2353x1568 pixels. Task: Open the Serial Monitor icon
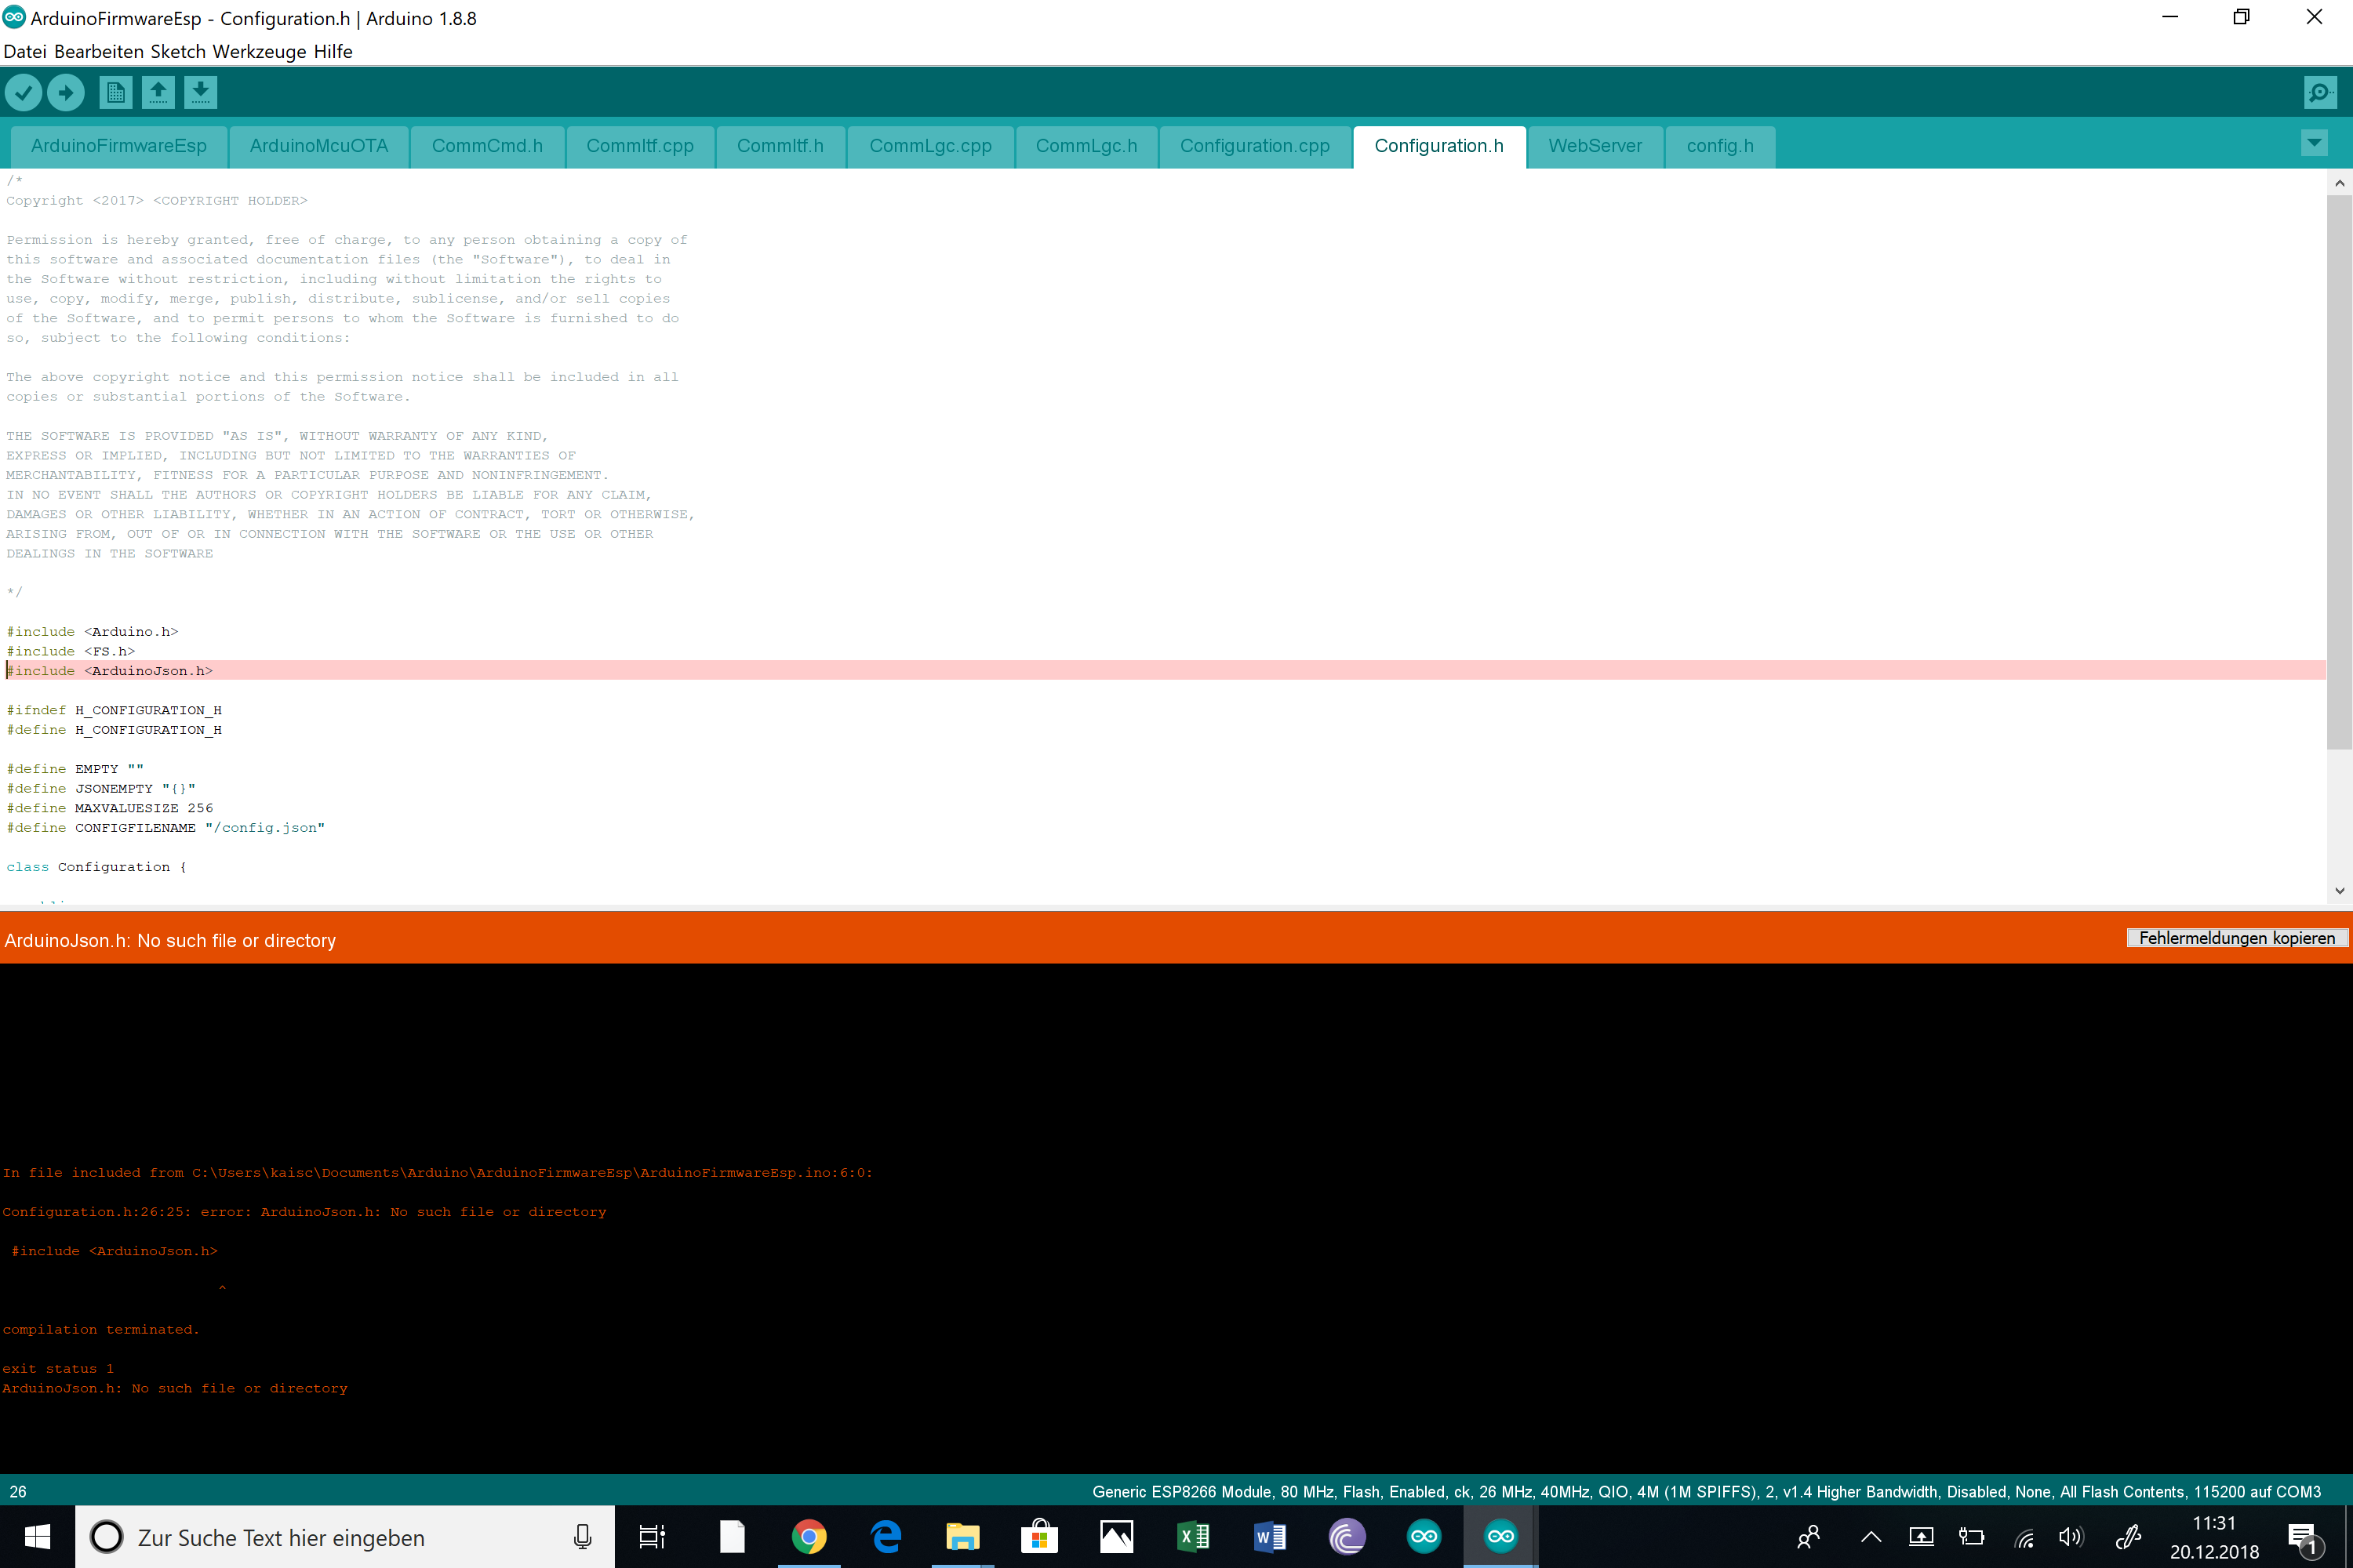tap(2320, 92)
